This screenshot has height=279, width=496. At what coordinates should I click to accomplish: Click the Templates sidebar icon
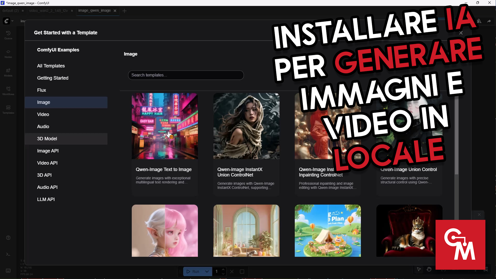pos(8,109)
